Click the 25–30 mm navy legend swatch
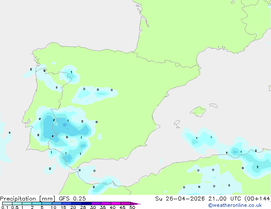The image size is (271, 209). [x=86, y=203]
